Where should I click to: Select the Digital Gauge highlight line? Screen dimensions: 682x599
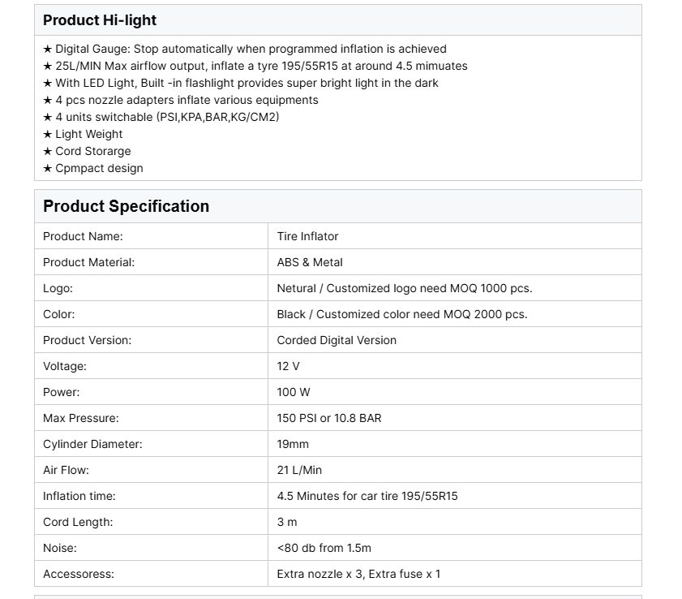tap(245, 49)
